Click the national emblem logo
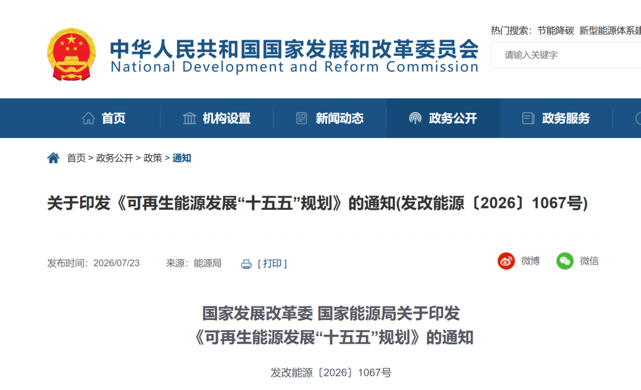 [72, 55]
